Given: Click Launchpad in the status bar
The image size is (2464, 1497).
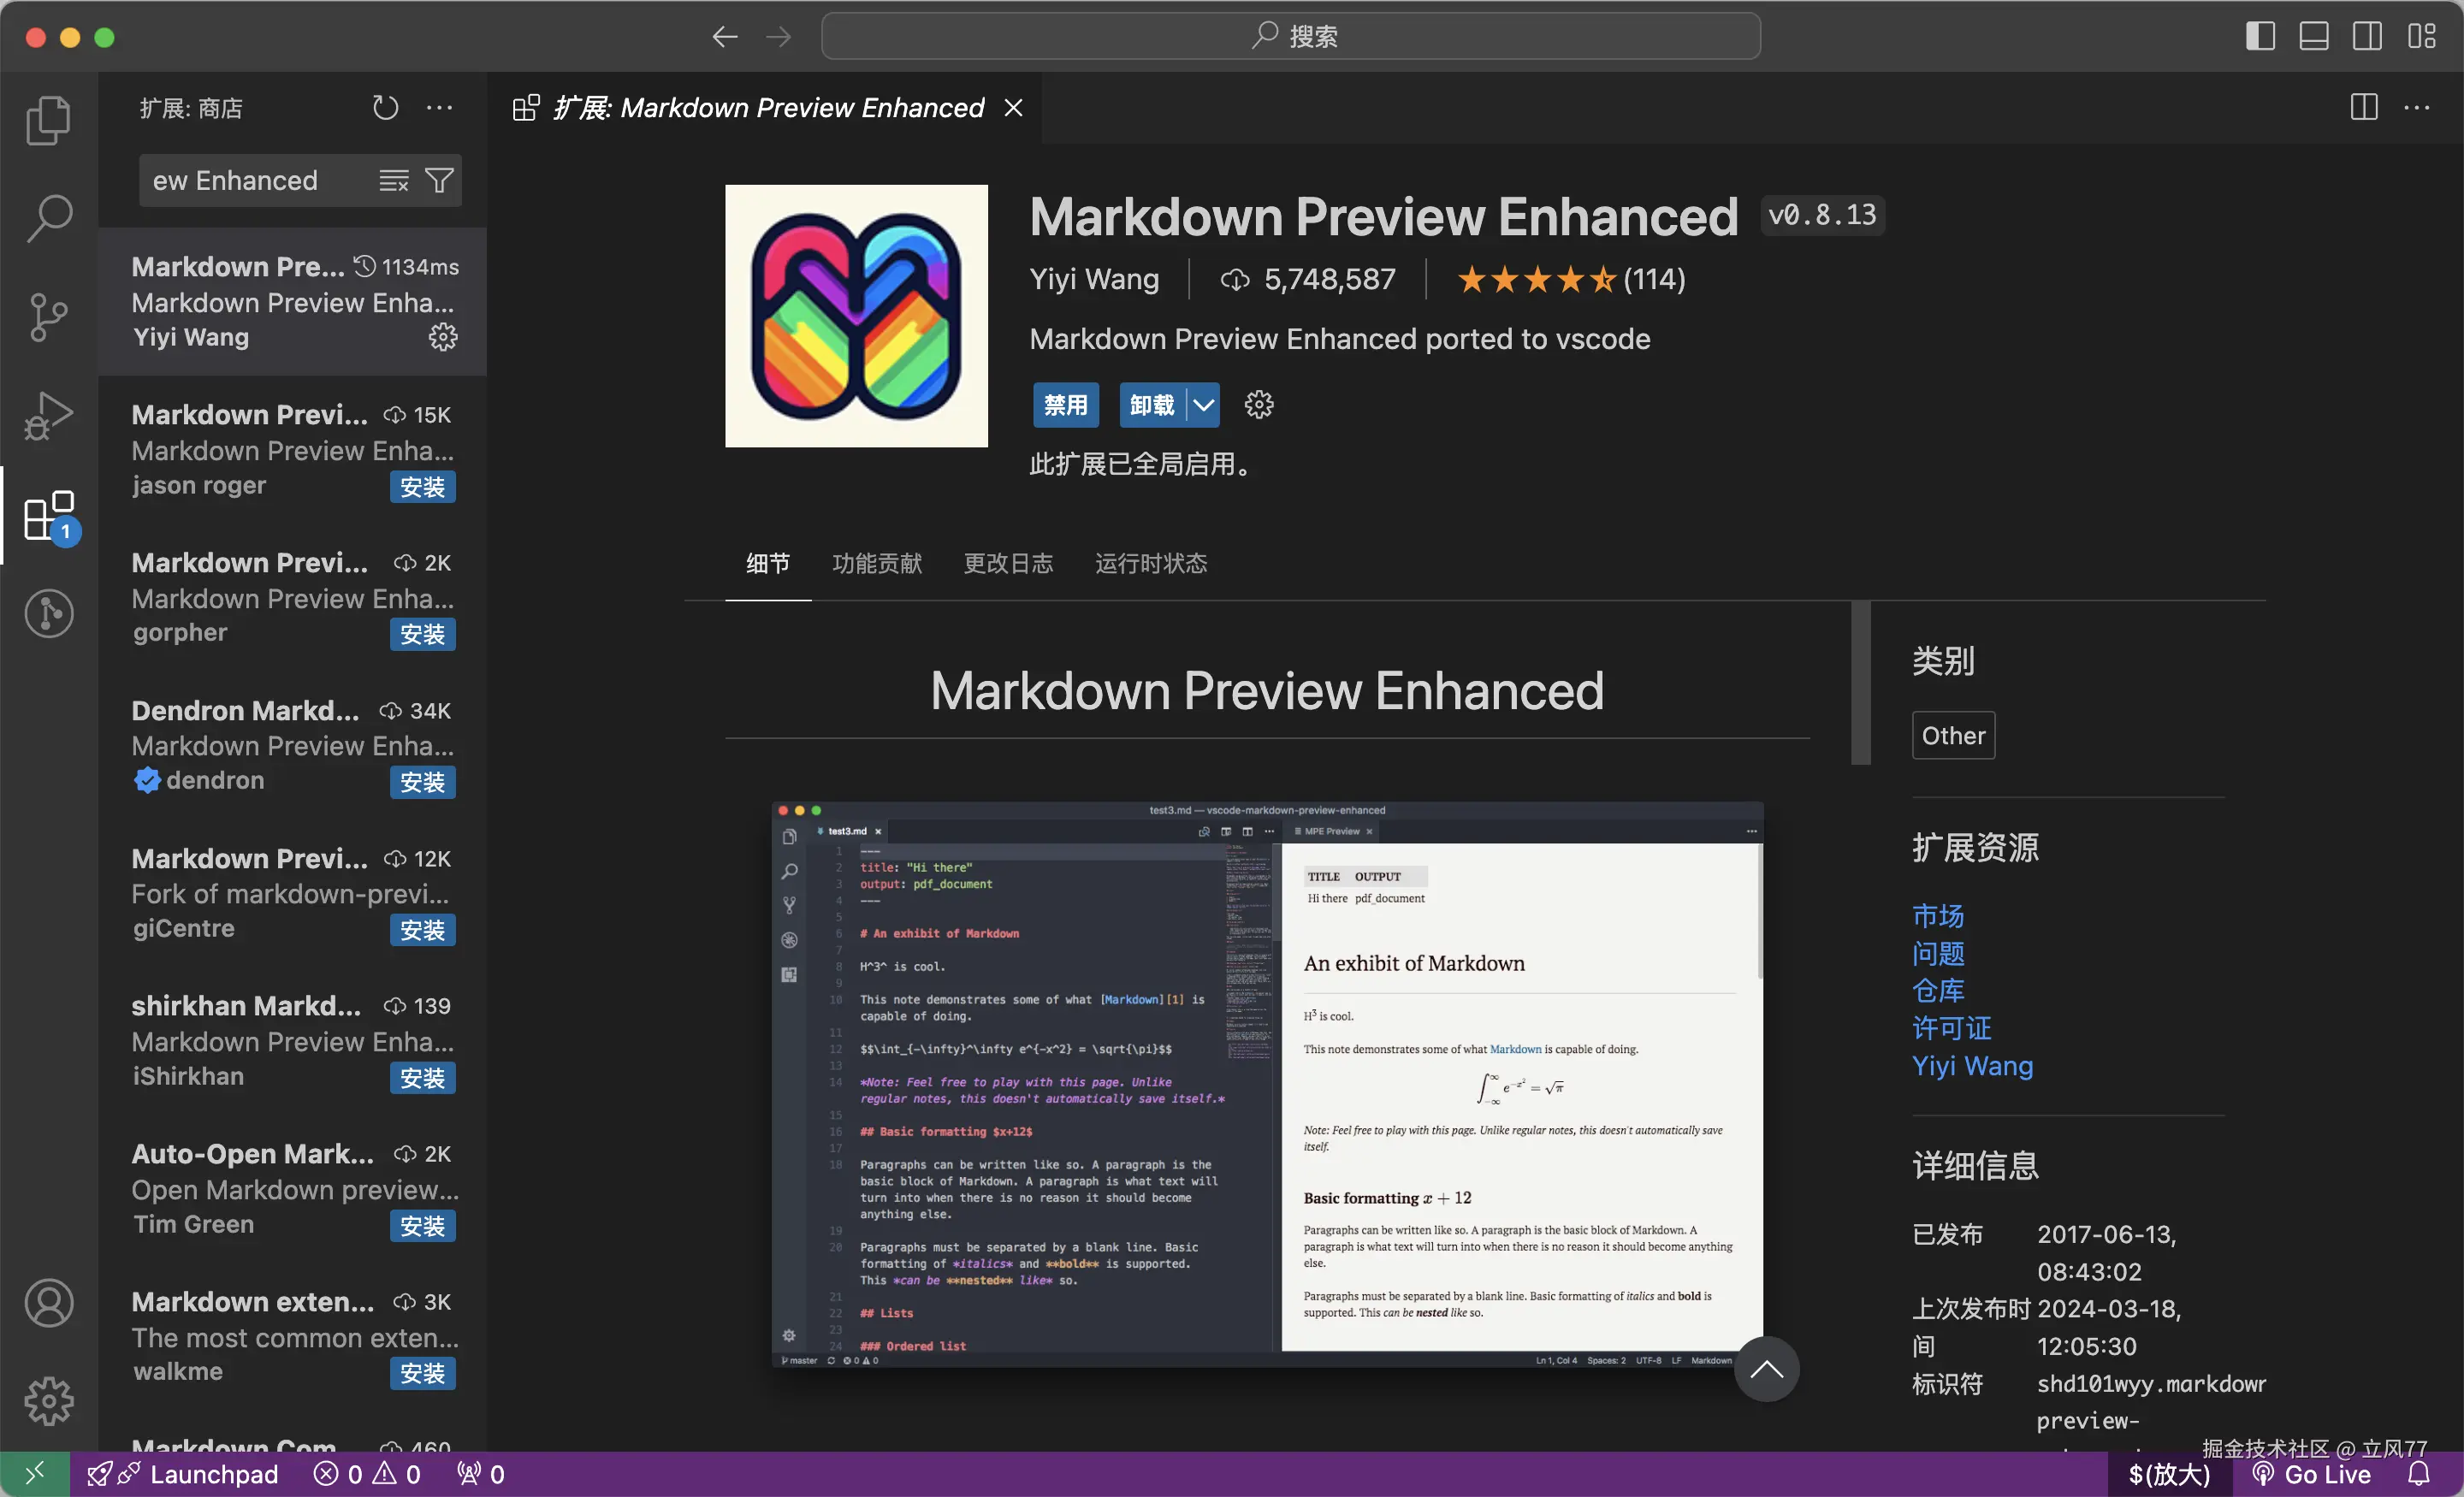Looking at the screenshot, I should point(184,1474).
